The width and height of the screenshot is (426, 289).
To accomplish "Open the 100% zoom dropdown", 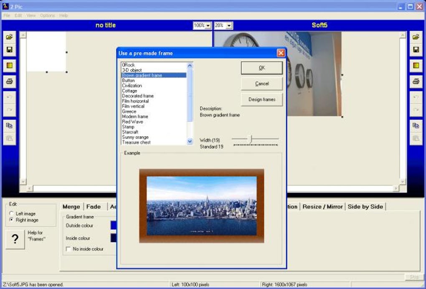I will pos(208,25).
